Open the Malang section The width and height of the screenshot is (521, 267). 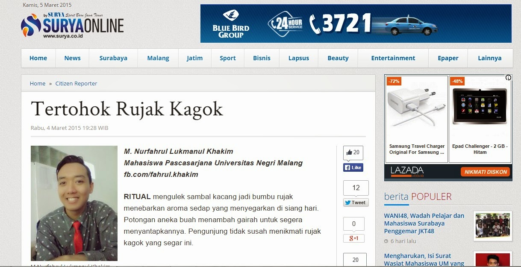[x=158, y=58]
